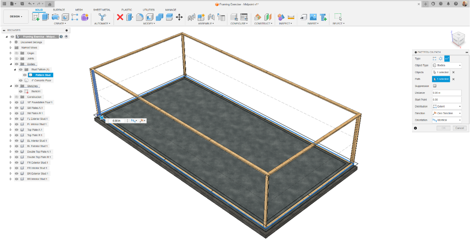
Task: Click the Undo arrow
Action: tap(30, 4)
